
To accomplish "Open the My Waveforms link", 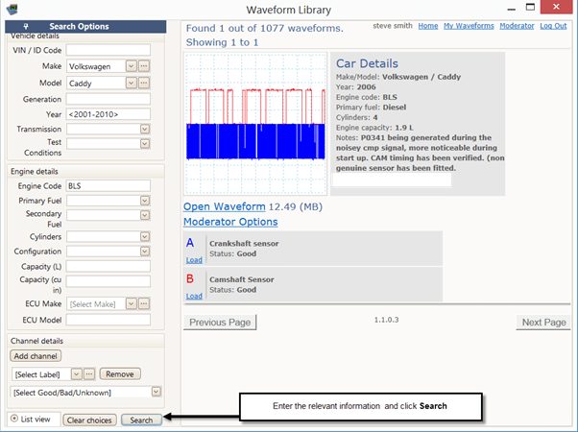I will [x=469, y=26].
